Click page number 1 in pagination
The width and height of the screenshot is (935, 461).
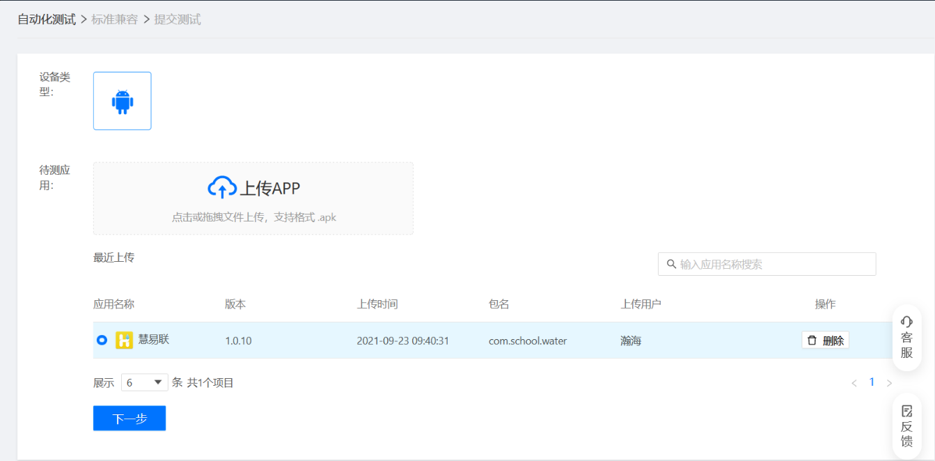coord(872,382)
